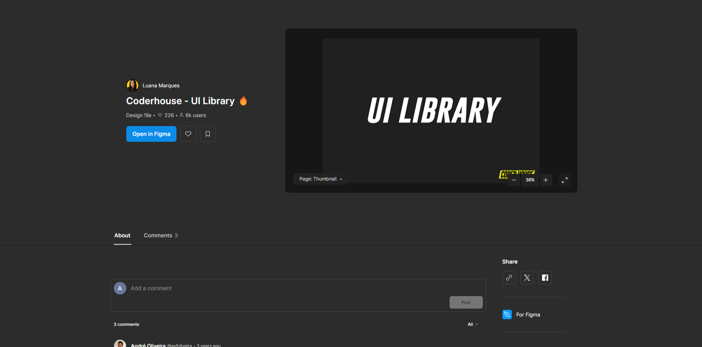Share on Facebook using its icon

click(x=545, y=278)
